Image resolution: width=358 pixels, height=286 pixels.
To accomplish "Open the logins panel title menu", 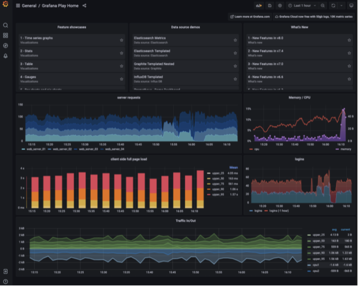I will (299, 159).
